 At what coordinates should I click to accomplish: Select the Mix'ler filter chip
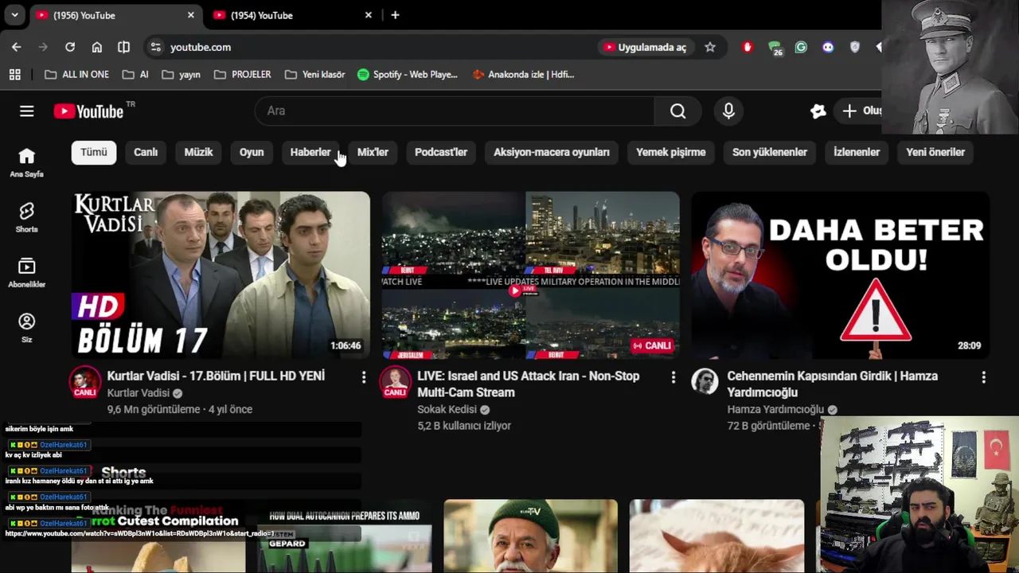coord(373,152)
